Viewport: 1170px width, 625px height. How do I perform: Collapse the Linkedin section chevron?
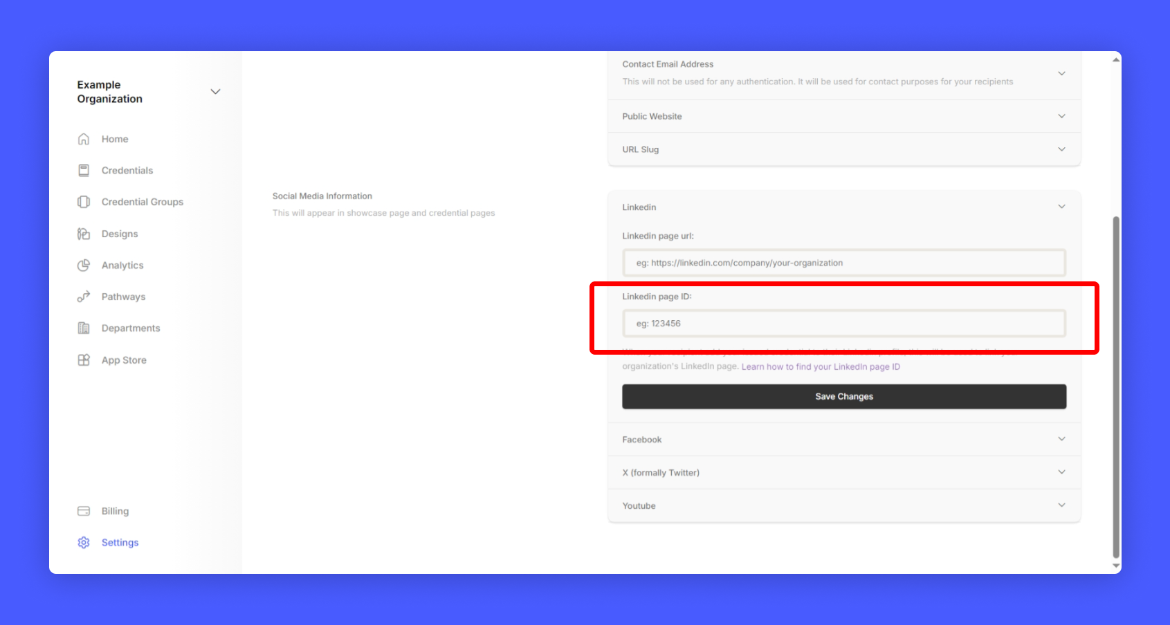pos(1061,207)
